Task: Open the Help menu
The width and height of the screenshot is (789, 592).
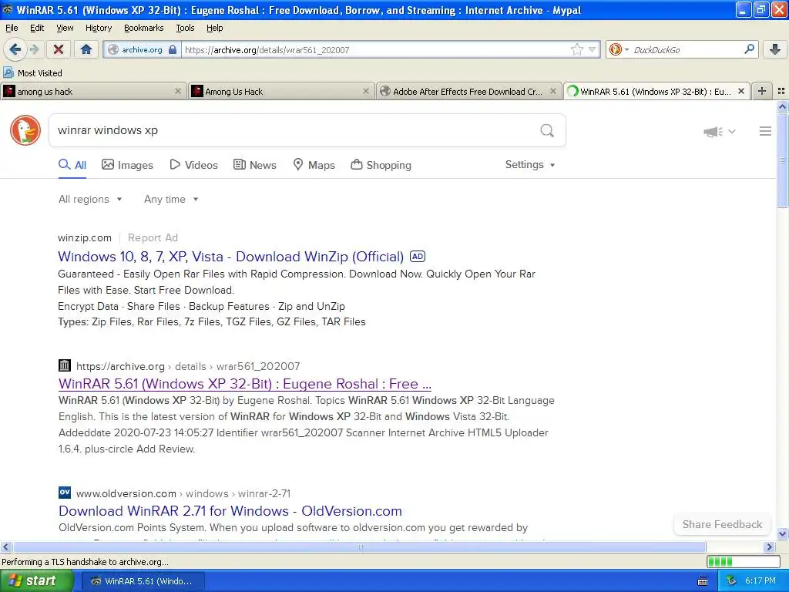Action: pyautogui.click(x=214, y=28)
